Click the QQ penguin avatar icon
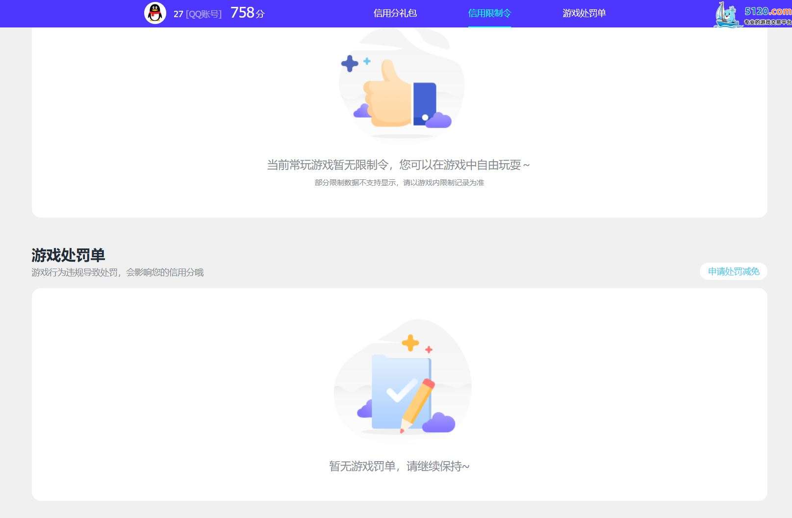Screen dimensions: 792x518 tap(155, 13)
